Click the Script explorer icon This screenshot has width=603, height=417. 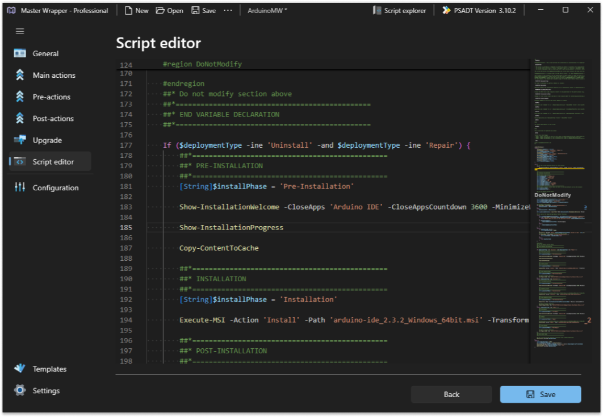click(x=377, y=10)
